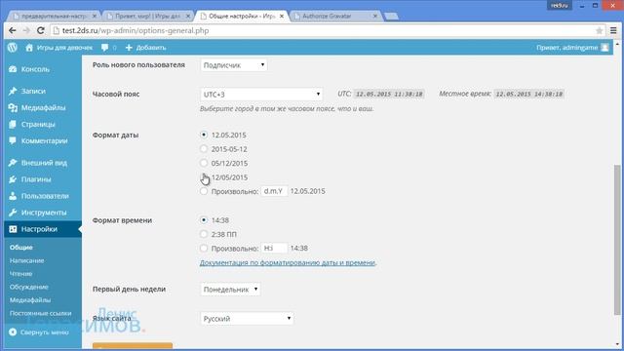Click the Пользователи person icon

pos(13,196)
